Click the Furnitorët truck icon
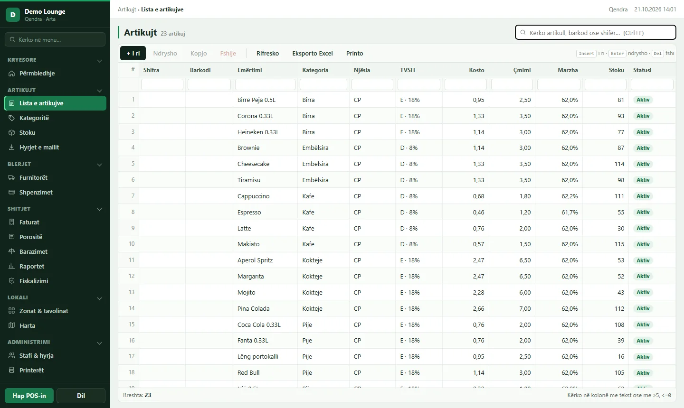The image size is (684, 408). click(12, 178)
